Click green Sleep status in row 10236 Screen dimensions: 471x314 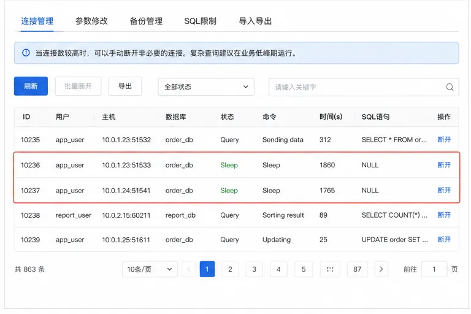pyautogui.click(x=229, y=165)
